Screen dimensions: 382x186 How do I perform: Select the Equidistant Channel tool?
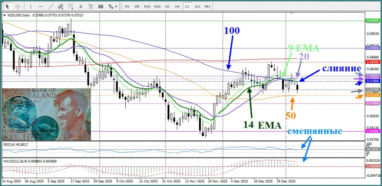click(61, 6)
